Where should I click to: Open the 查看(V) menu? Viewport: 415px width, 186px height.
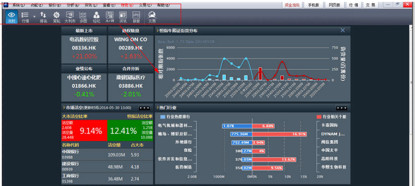(x=109, y=5)
